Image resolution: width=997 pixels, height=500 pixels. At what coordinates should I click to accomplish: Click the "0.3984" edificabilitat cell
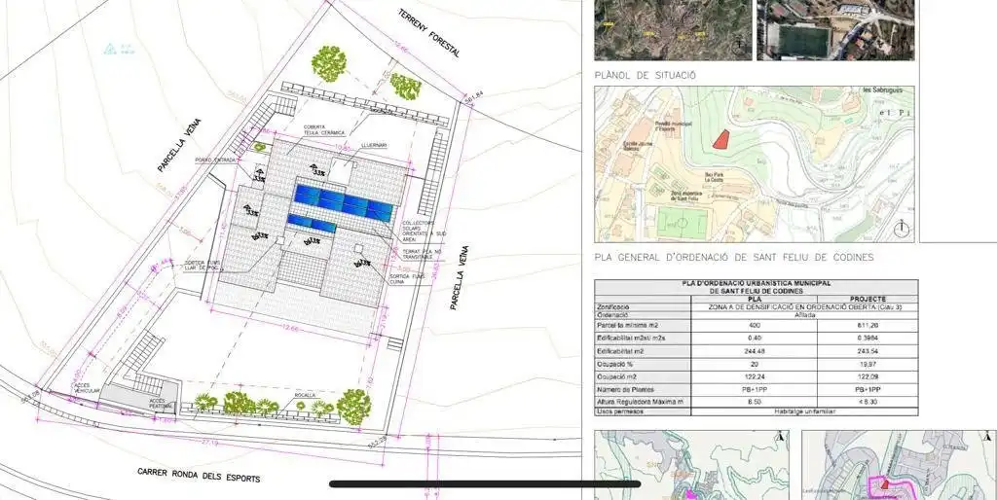click(x=868, y=338)
